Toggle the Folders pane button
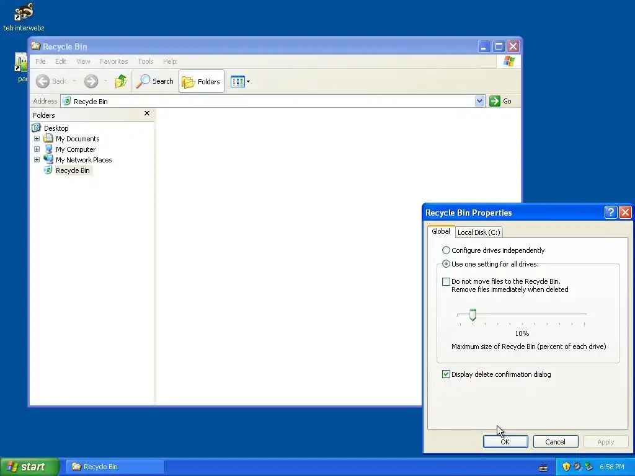Image resolution: width=635 pixels, height=476 pixels. [202, 81]
